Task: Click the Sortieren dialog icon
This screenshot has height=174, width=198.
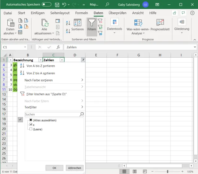Action: 77,23
